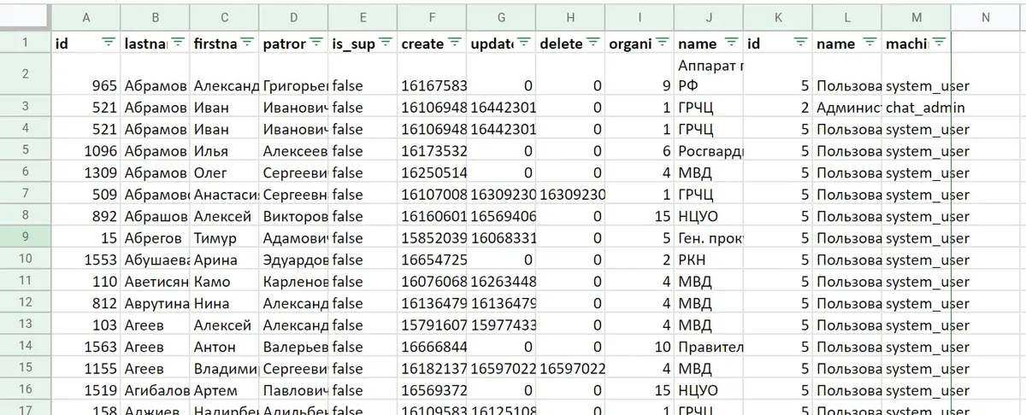This screenshot has height=415, width=1026.
Task: Select column header N
Action: click(x=986, y=17)
